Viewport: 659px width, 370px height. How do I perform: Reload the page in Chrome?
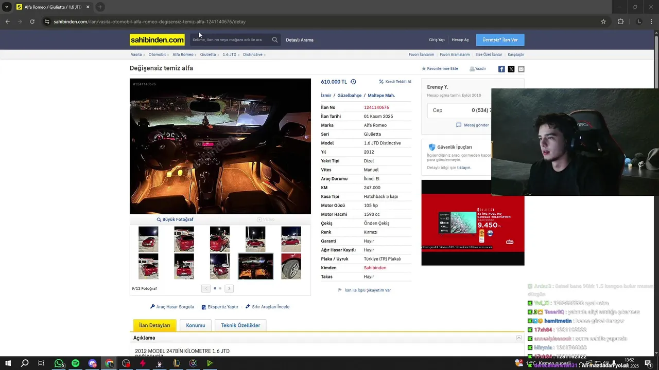click(x=32, y=22)
